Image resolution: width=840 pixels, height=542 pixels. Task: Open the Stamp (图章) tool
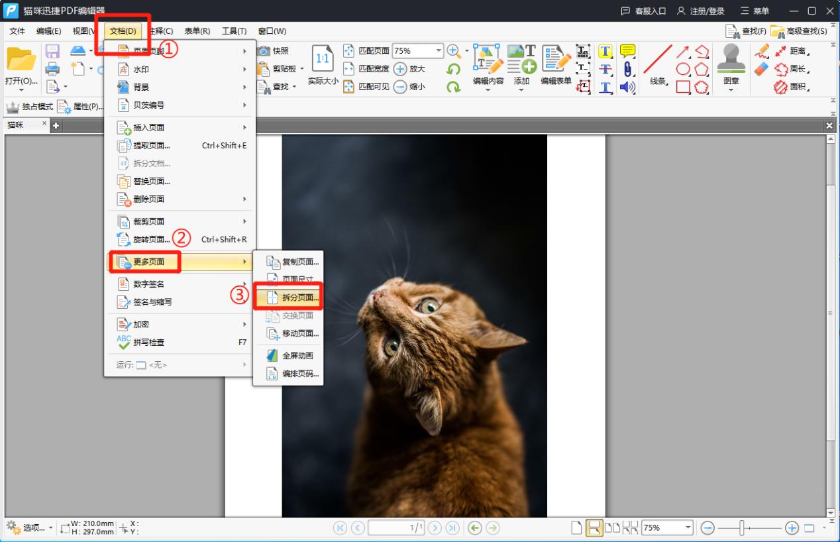(731, 66)
